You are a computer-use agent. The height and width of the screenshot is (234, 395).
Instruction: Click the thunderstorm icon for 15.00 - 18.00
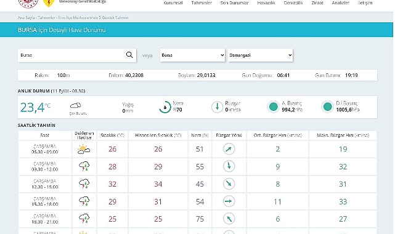(84, 201)
